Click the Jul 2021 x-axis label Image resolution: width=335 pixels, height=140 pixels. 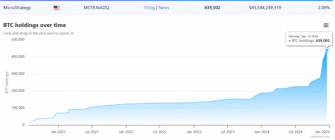point(92,132)
